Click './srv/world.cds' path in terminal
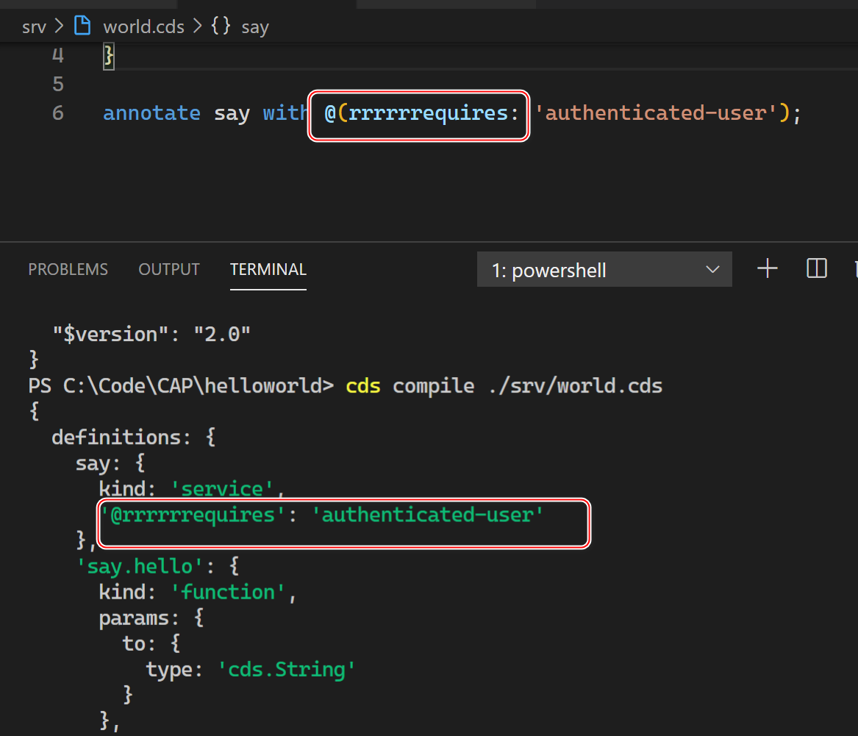The image size is (858, 736). click(575, 386)
